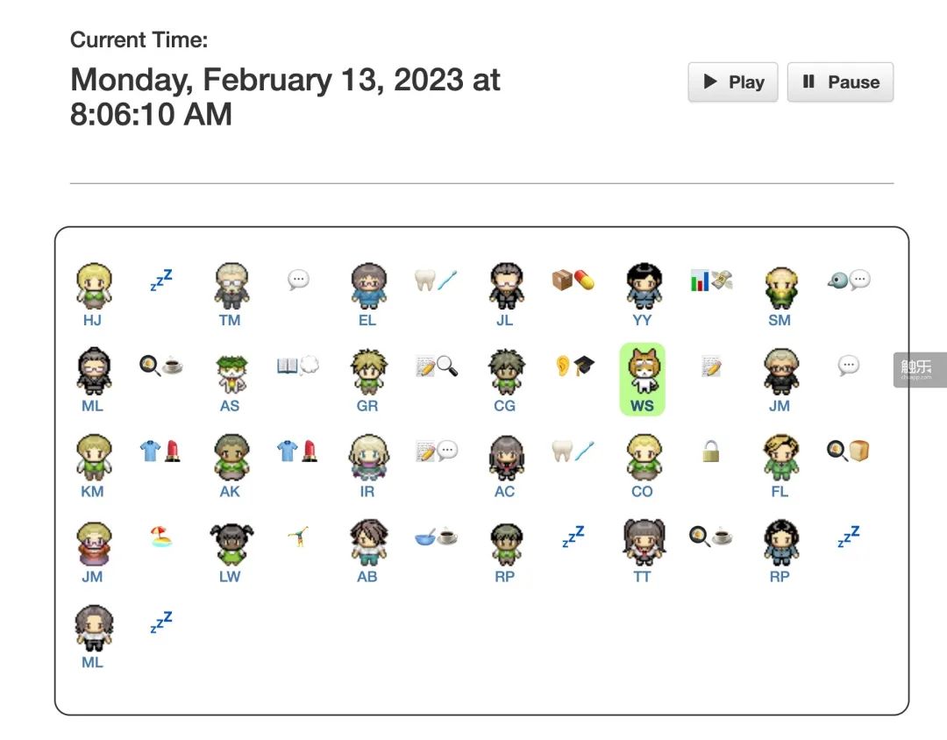Click the padlock status icon beside CO

pos(710,452)
